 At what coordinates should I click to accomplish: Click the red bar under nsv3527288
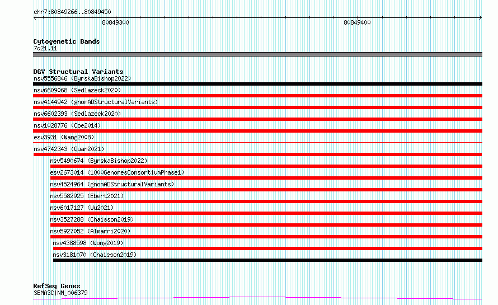266,225
